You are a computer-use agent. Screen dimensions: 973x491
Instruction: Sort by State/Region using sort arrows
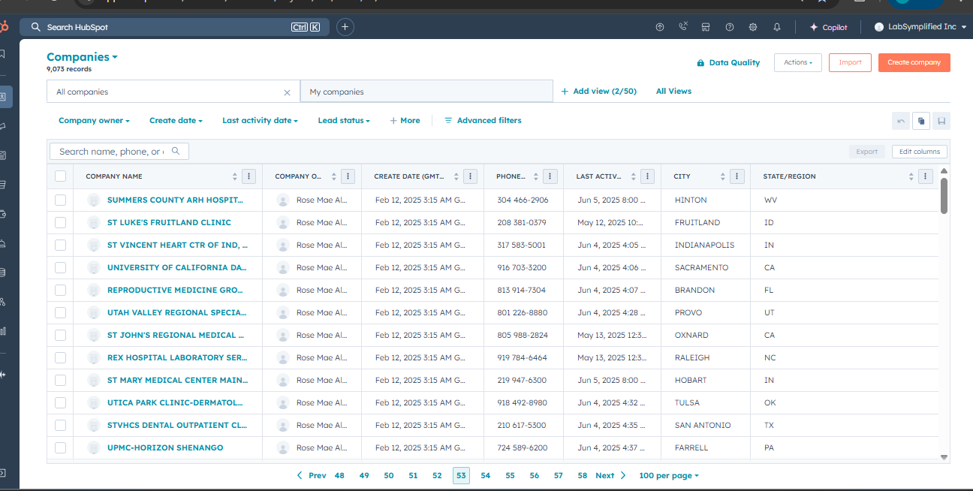911,176
